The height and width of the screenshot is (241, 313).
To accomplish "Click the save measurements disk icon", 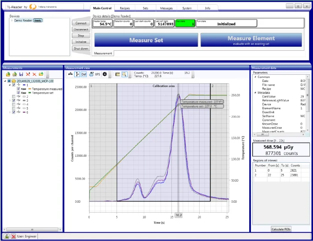I will click(x=21, y=74).
